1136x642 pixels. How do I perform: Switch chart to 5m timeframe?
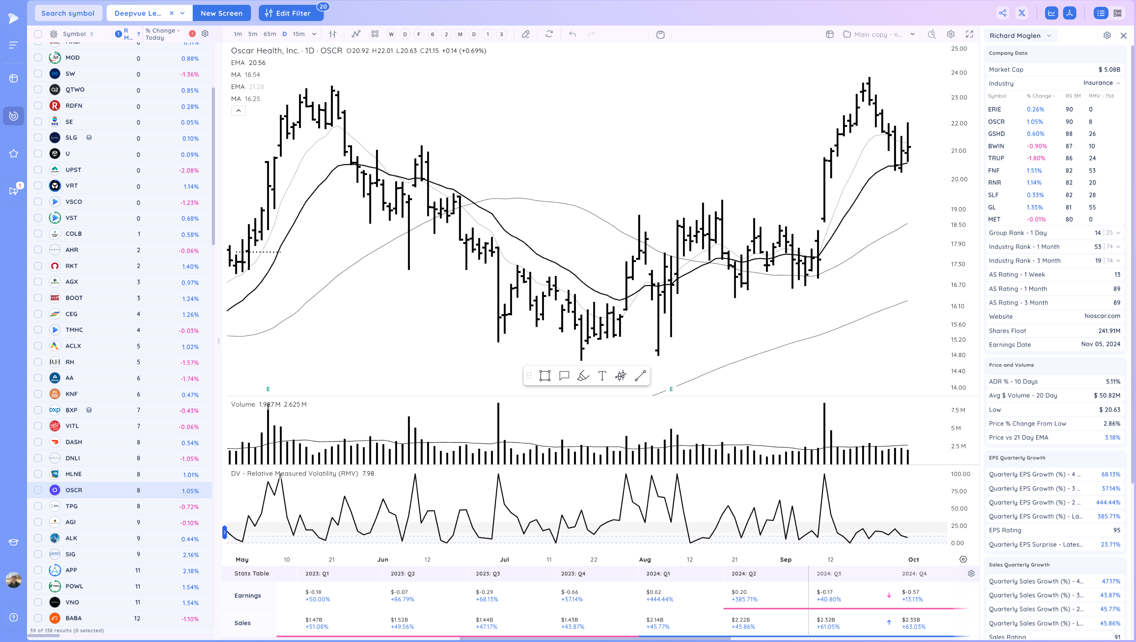pos(253,34)
